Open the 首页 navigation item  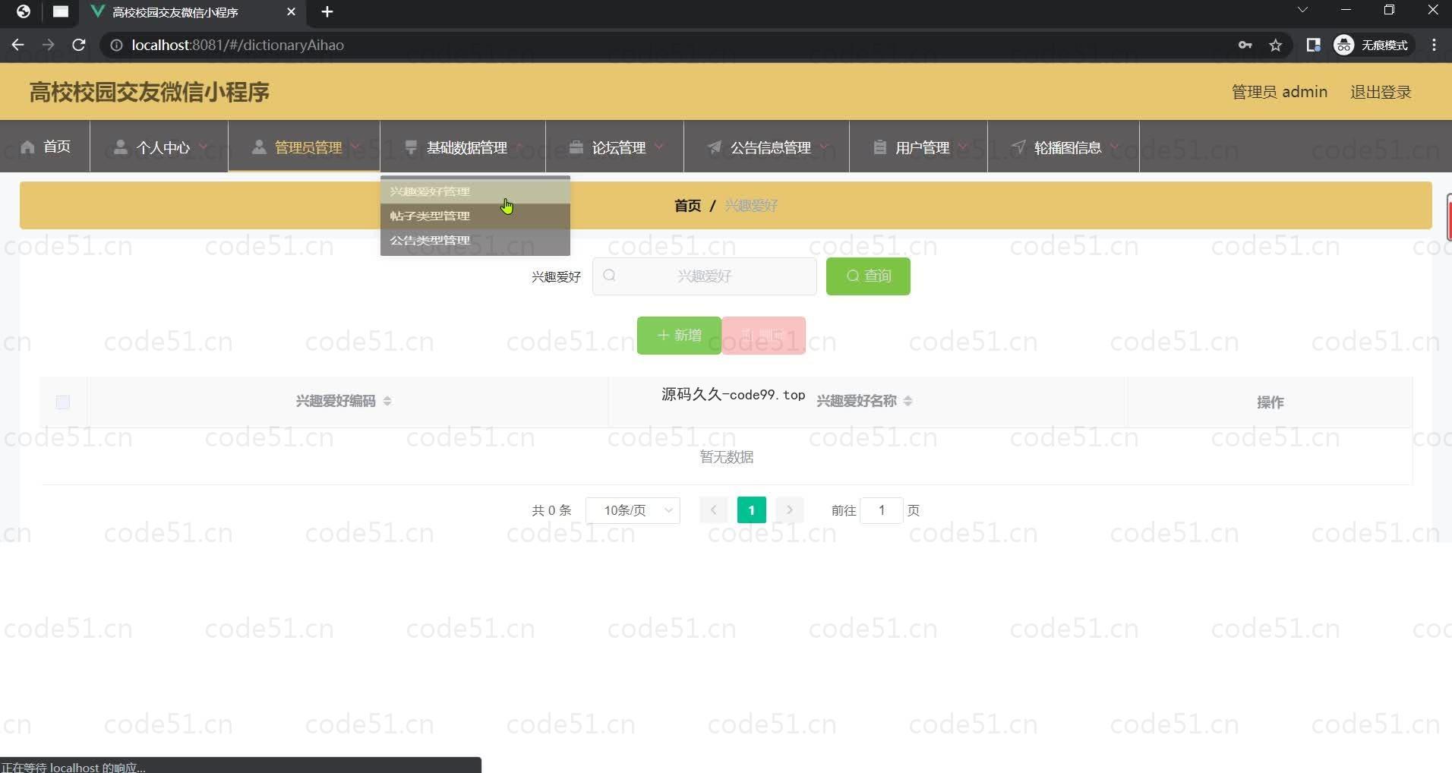click(46, 147)
